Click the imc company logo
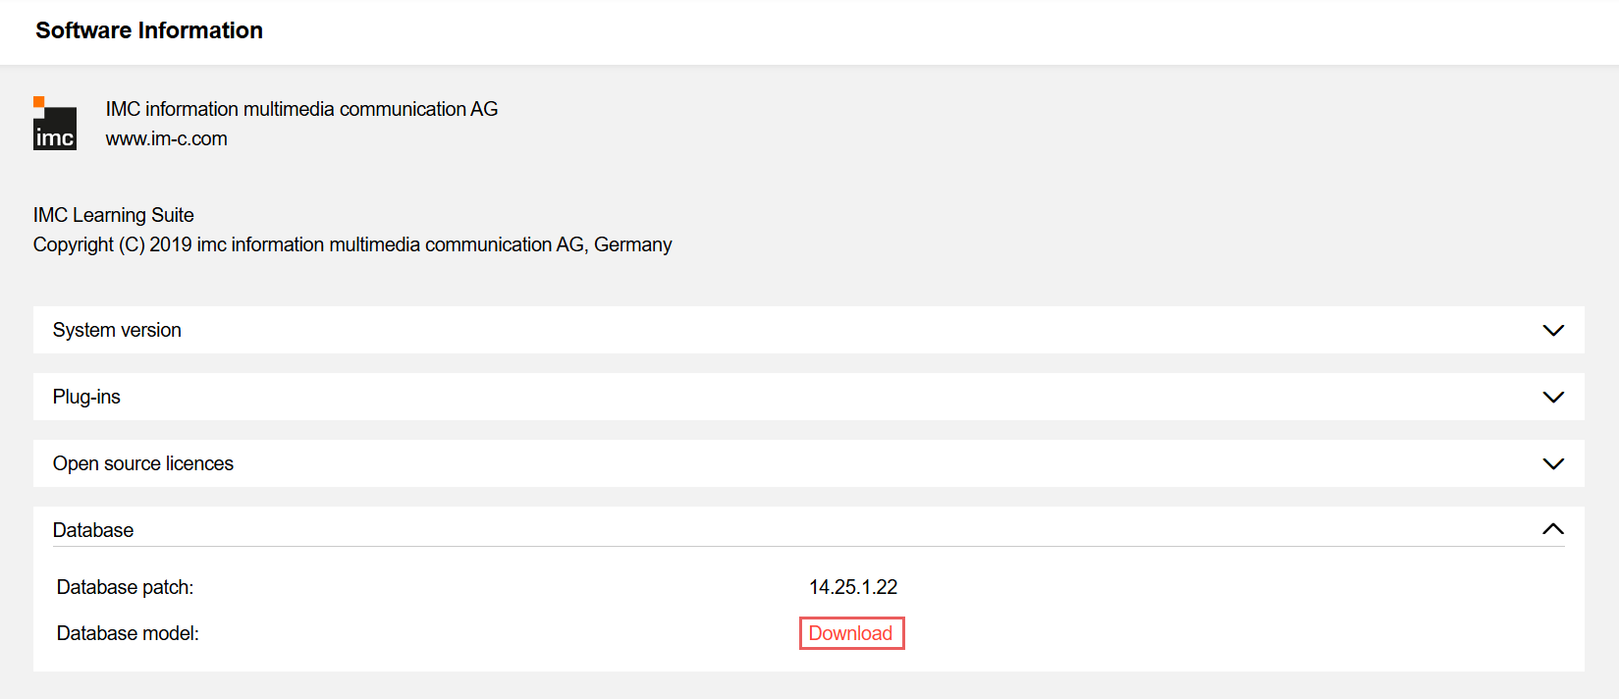Image resolution: width=1619 pixels, height=699 pixels. [54, 124]
